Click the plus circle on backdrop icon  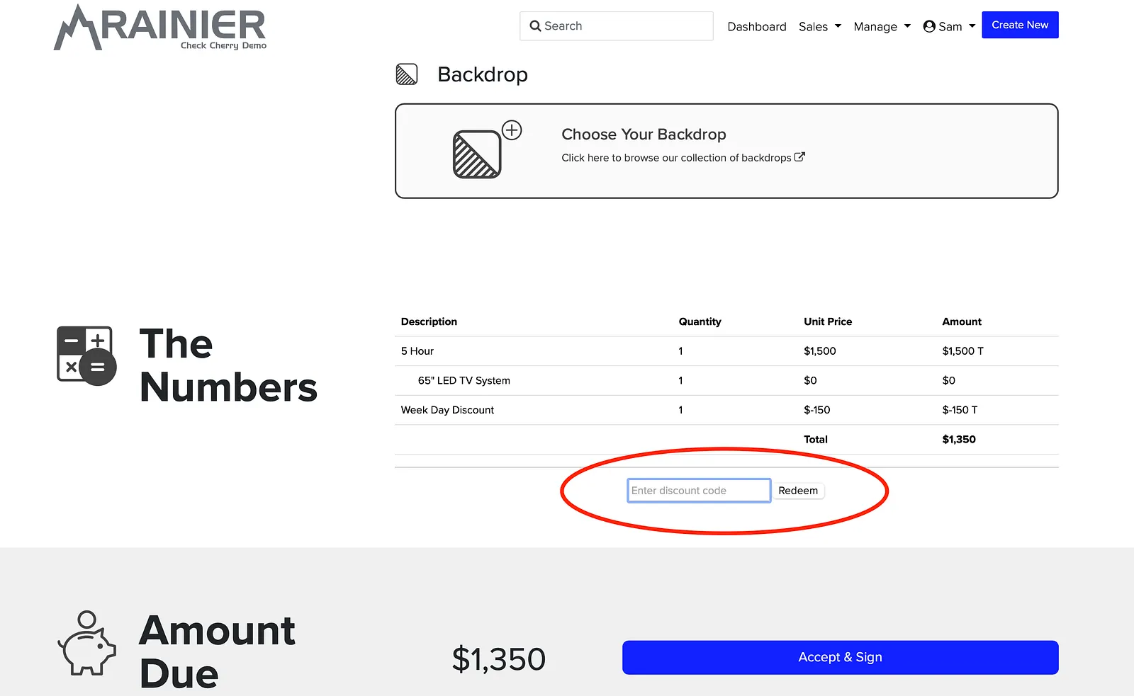click(x=512, y=130)
